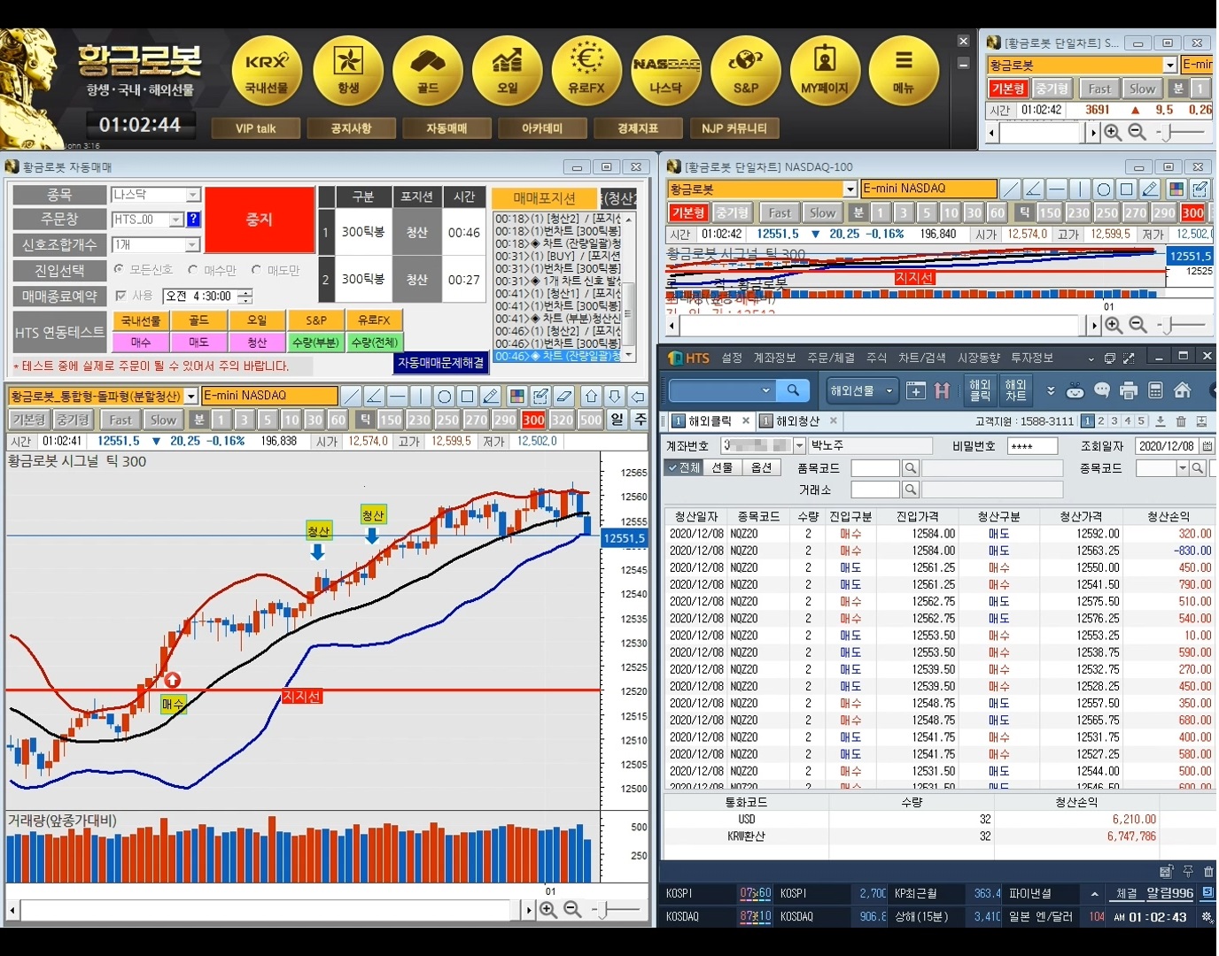Click the red 중지 stop button
Viewport: 1219px width, 956px height.
coord(260,220)
